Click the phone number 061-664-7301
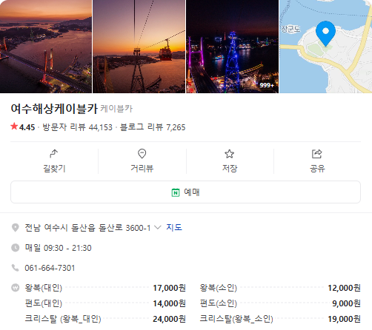Image resolution: width=372 pixels, height=330 pixels. click(50, 268)
